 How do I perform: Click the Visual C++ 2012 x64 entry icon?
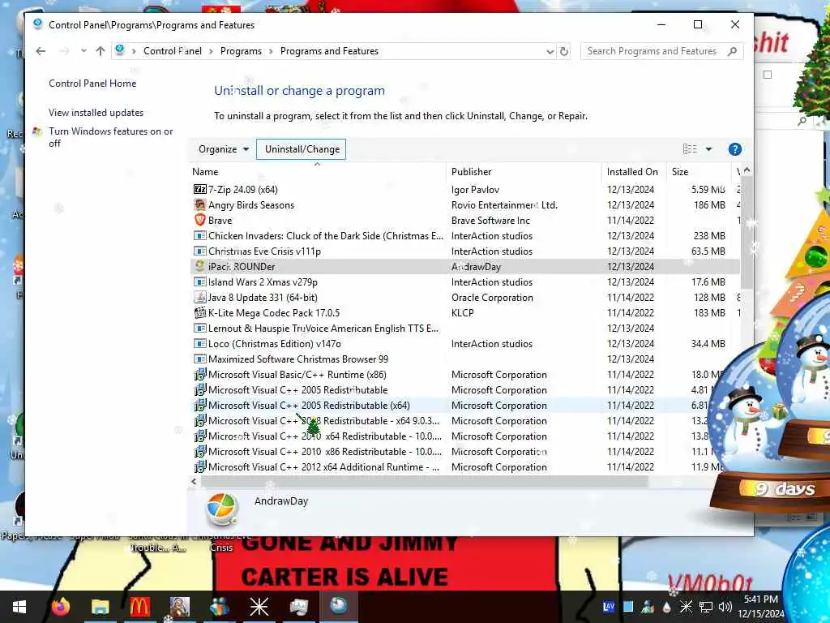(199, 466)
